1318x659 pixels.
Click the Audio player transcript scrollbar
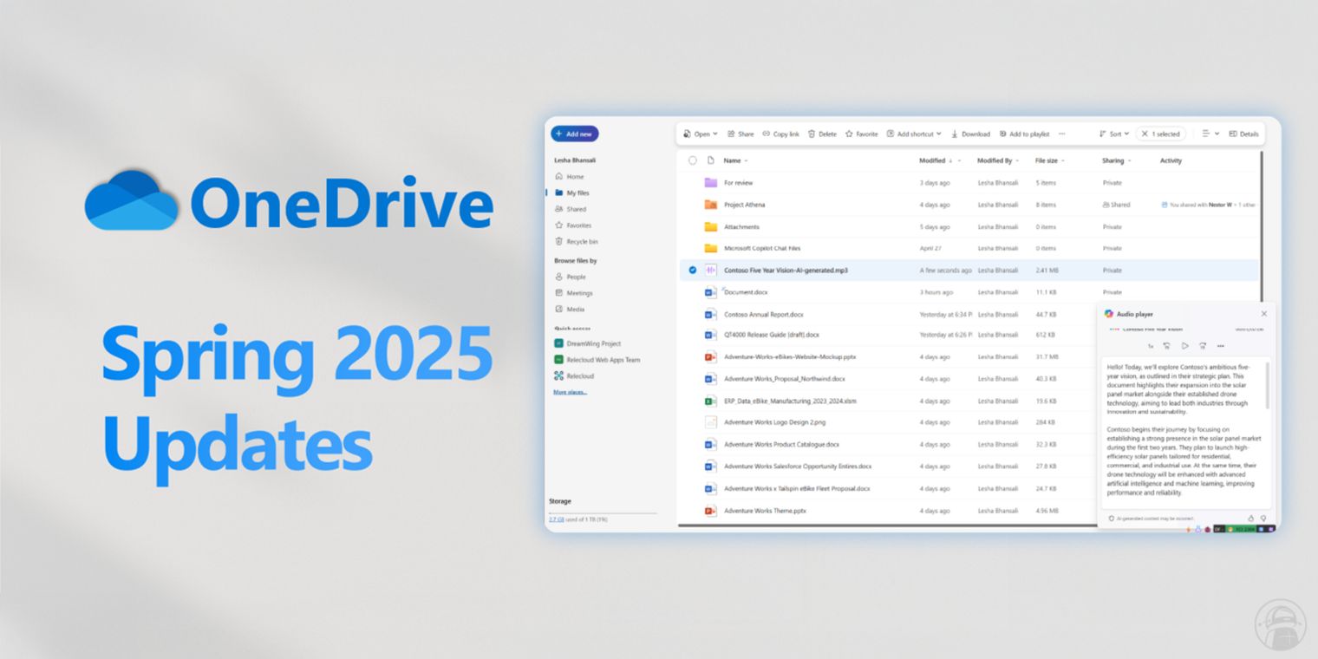pos(1266,386)
